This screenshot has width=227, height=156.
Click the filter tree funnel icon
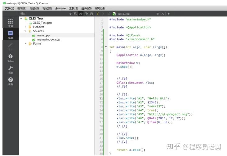pyautogui.click(x=75, y=14)
